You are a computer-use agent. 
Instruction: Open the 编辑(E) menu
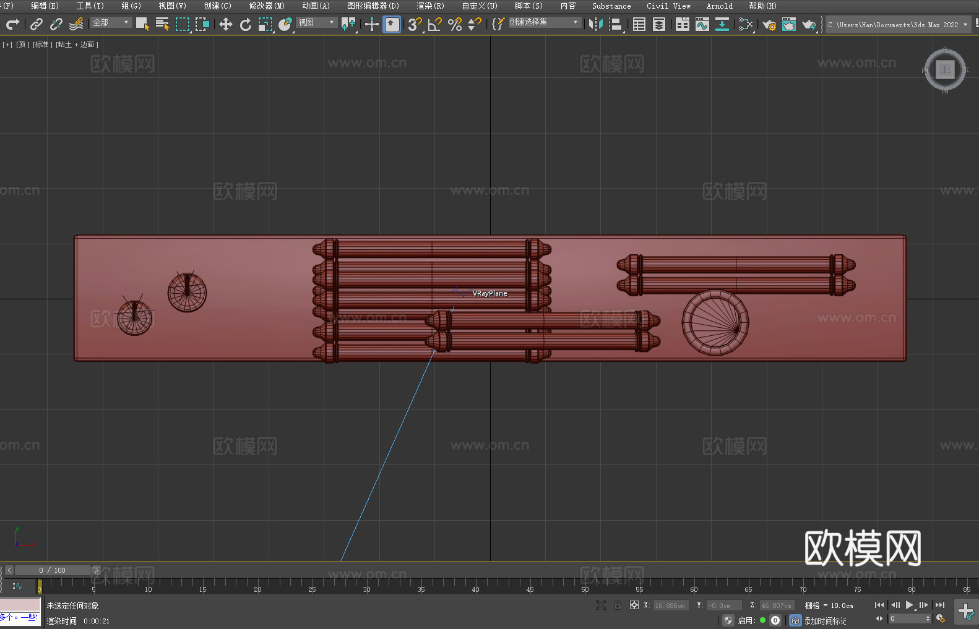pos(45,6)
